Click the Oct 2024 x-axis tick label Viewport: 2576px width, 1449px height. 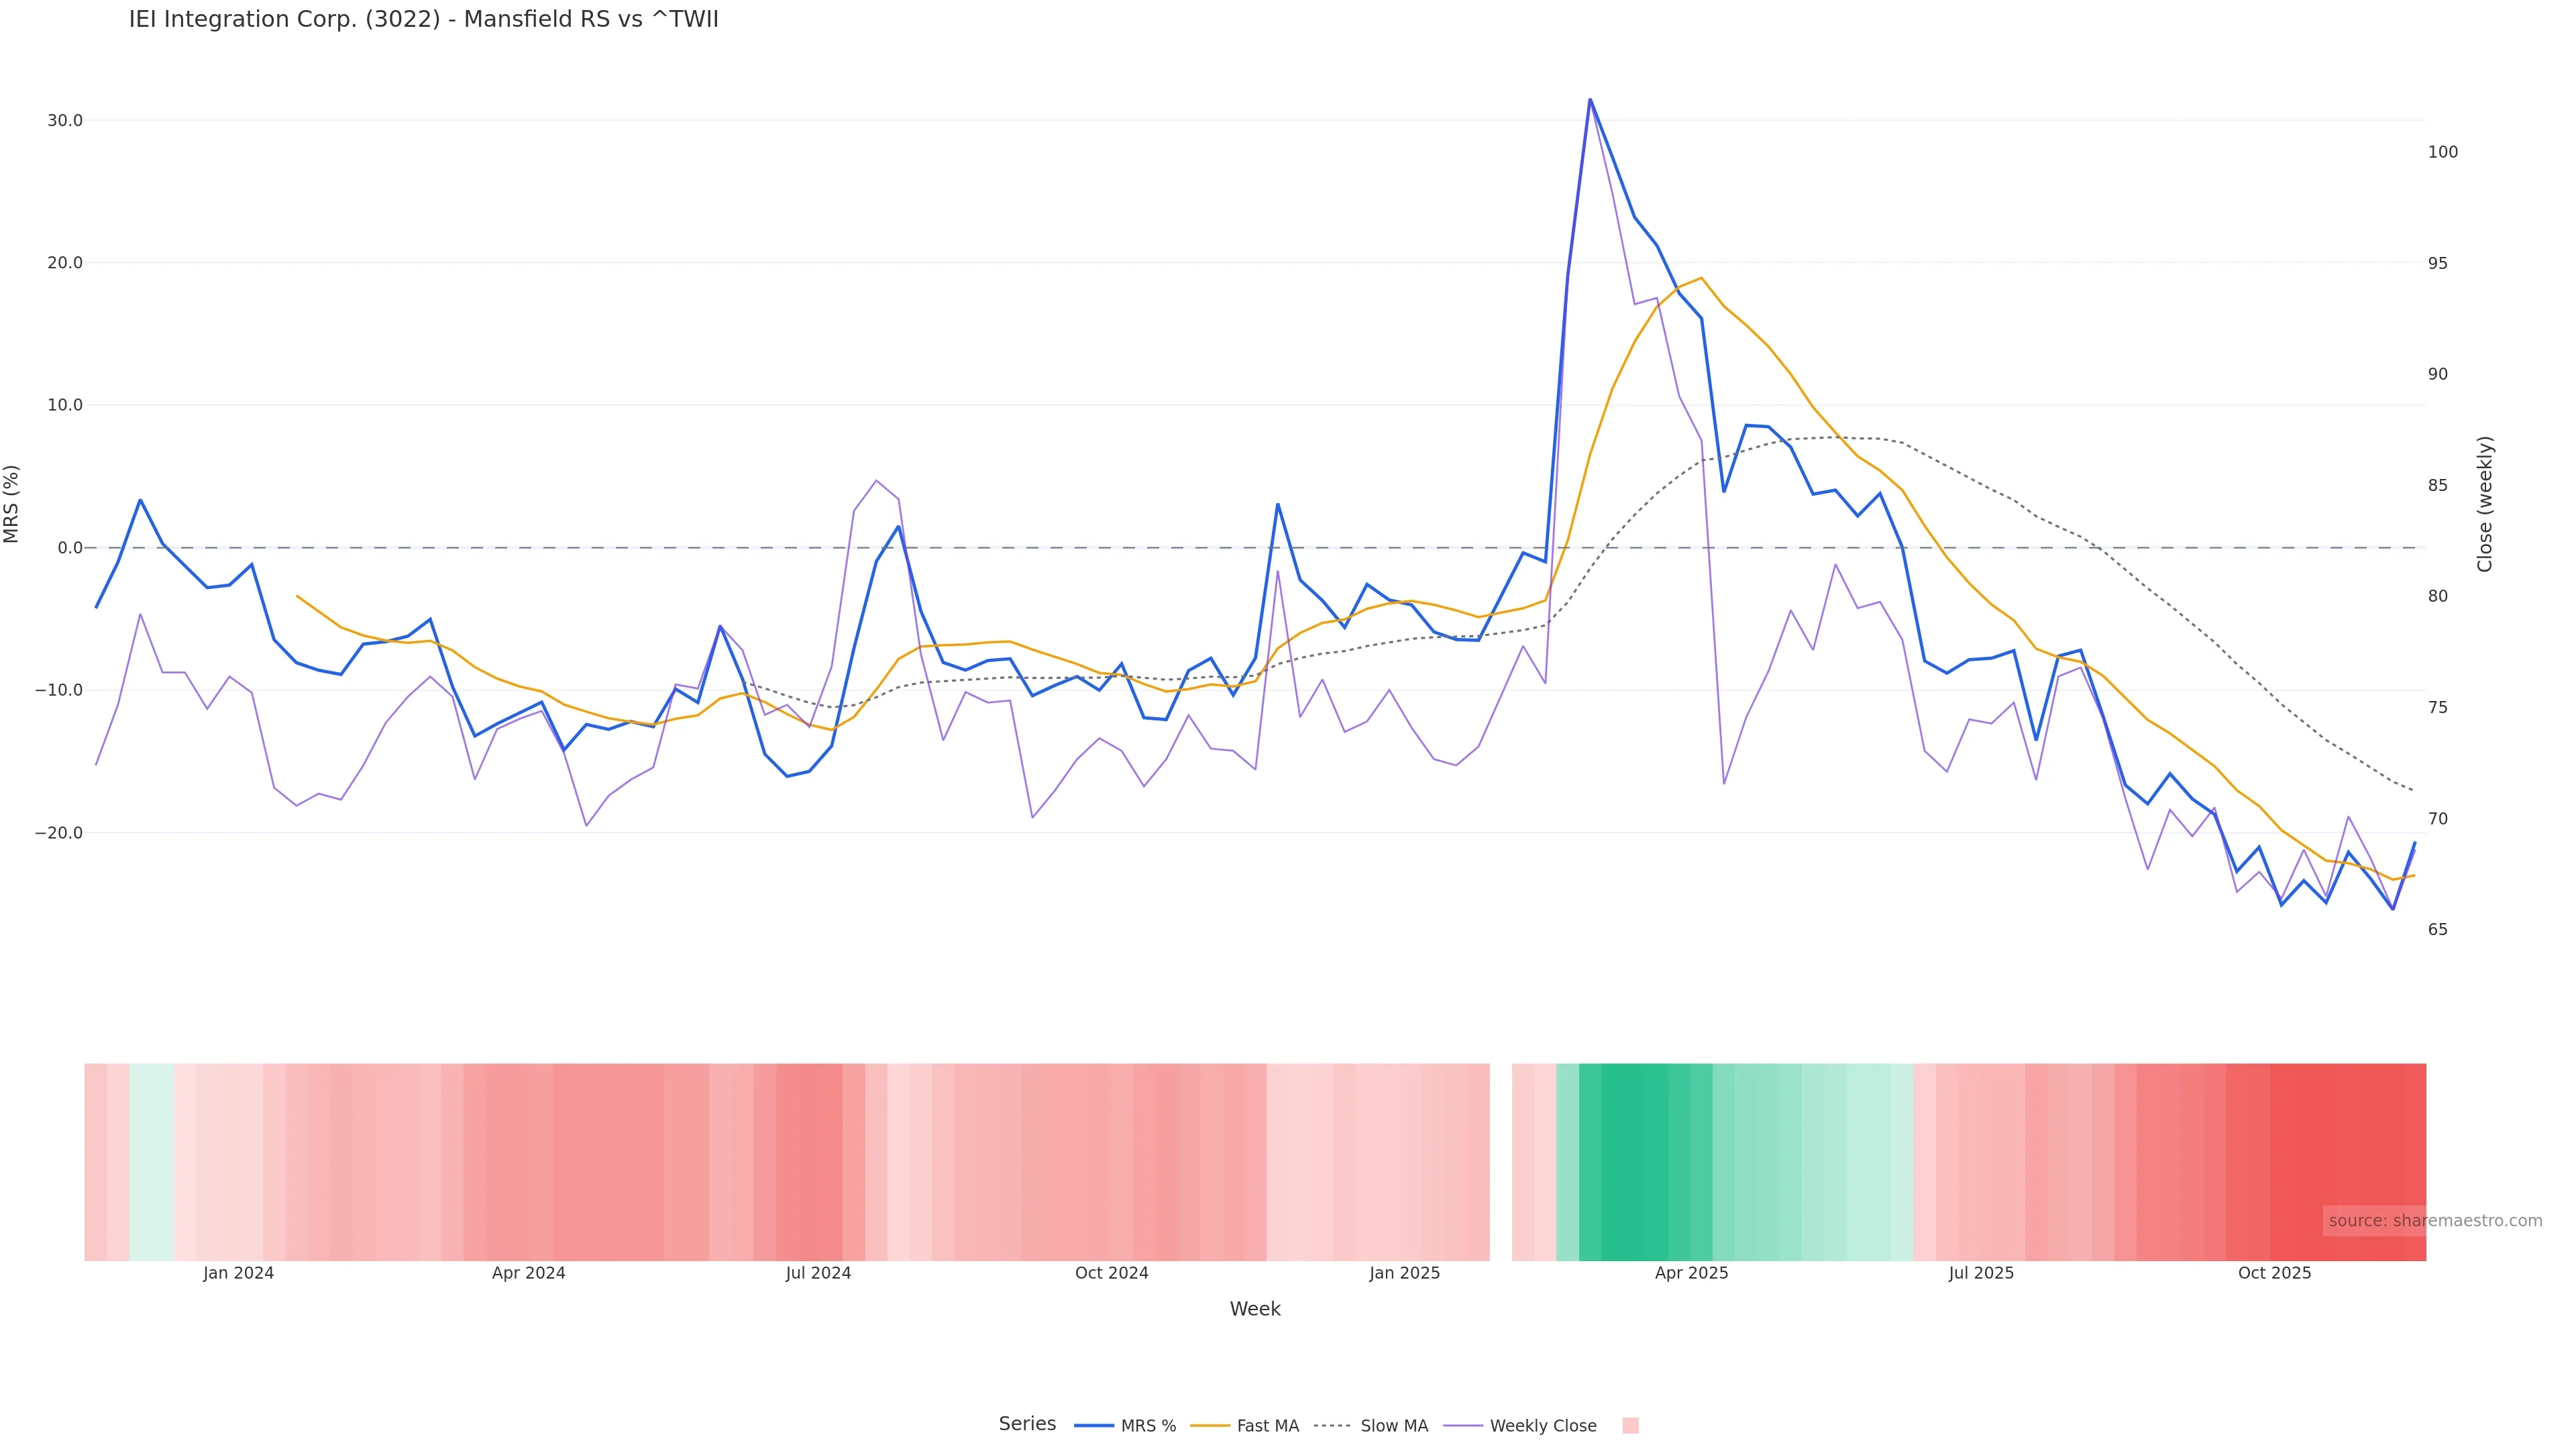point(1111,1273)
